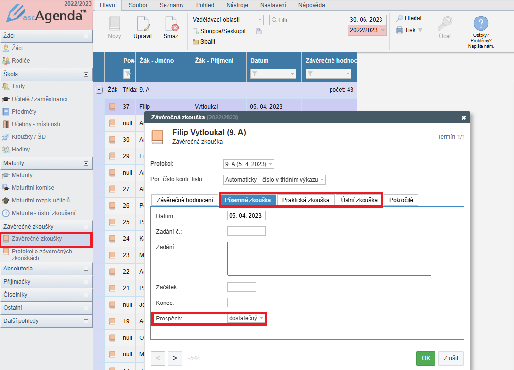Open the help question mark icon
The height and width of the screenshot is (370, 514).
tap(481, 23)
